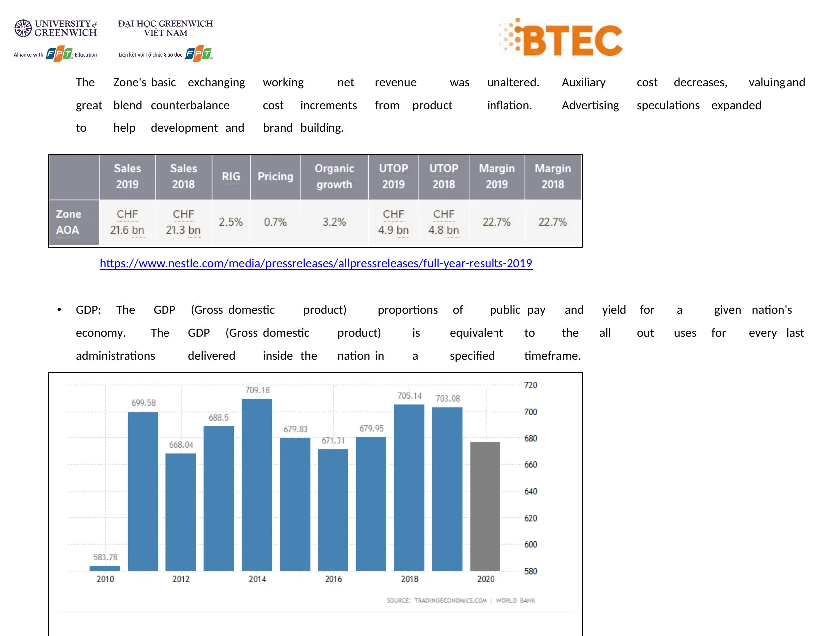
Task: Click the 709.18 bar for 2014
Action: tap(257, 485)
